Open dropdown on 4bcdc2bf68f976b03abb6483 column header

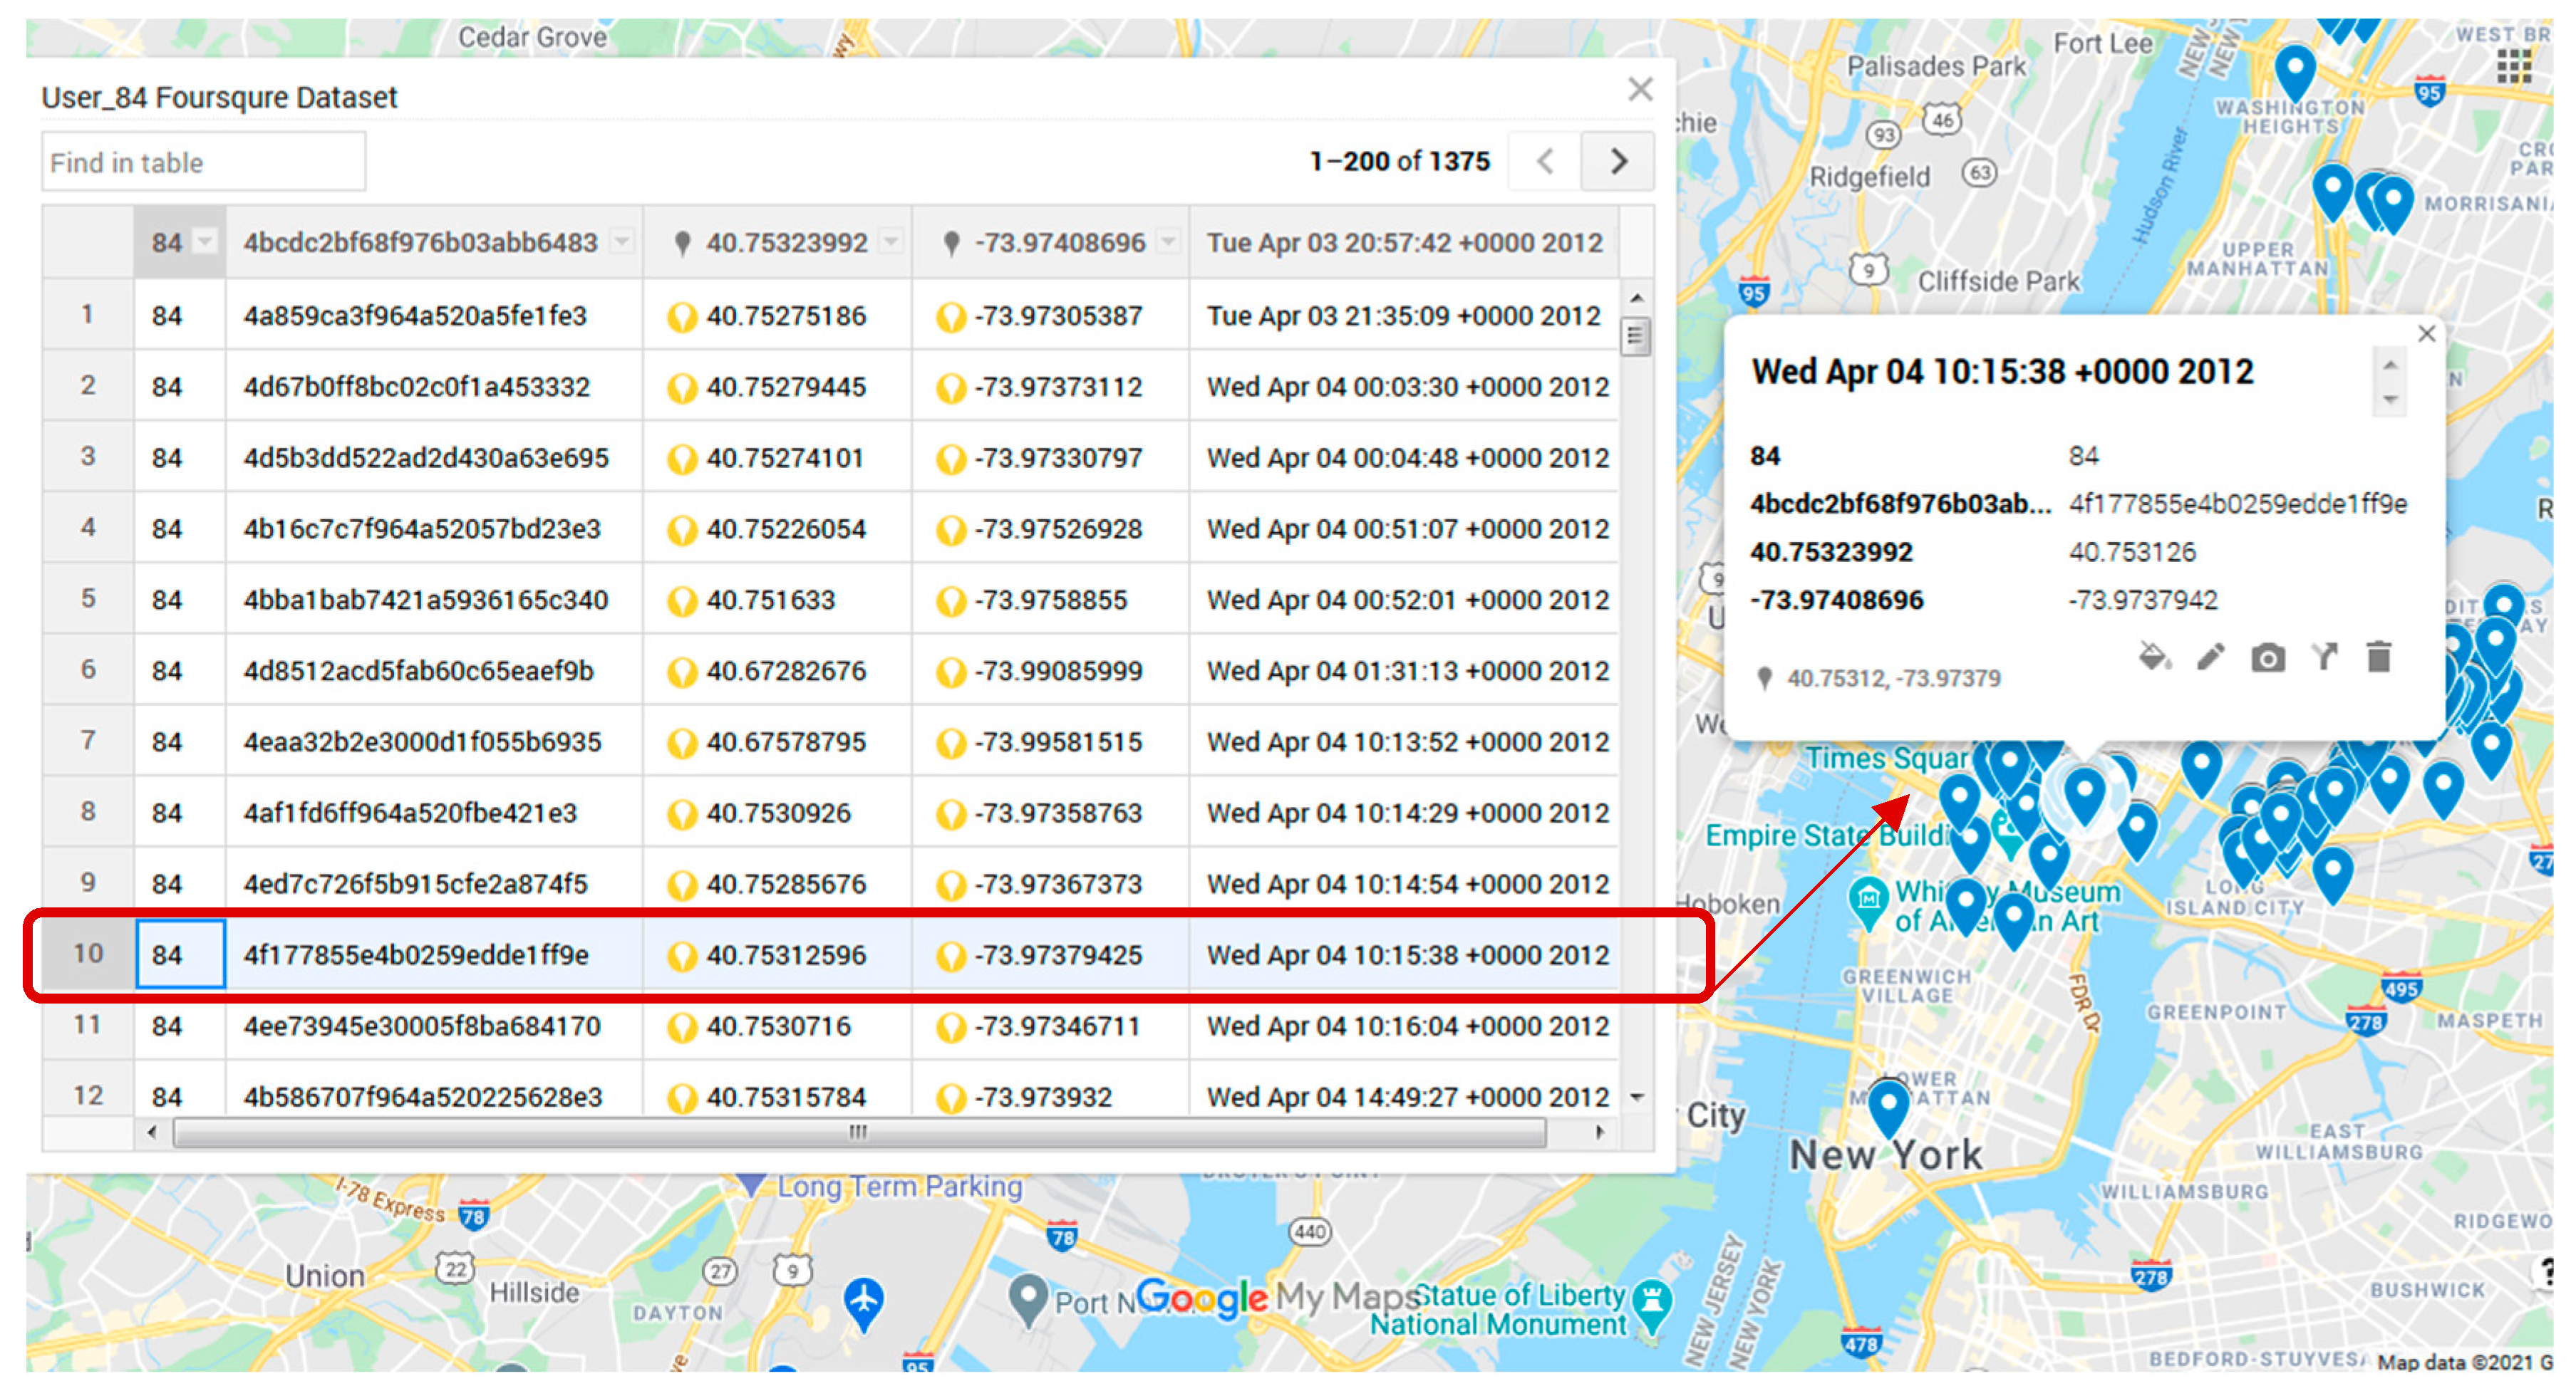622,242
